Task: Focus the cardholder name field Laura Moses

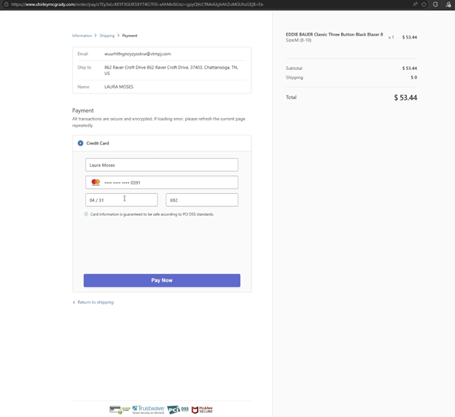Action: tap(162, 165)
